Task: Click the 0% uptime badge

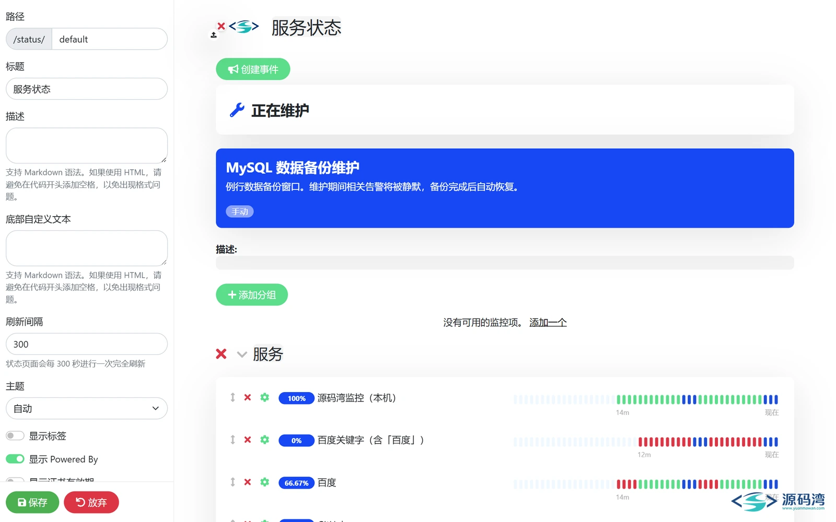Action: [x=296, y=441]
